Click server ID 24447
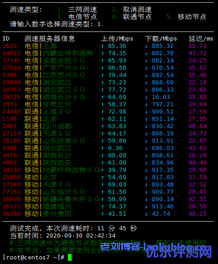 click(11, 112)
